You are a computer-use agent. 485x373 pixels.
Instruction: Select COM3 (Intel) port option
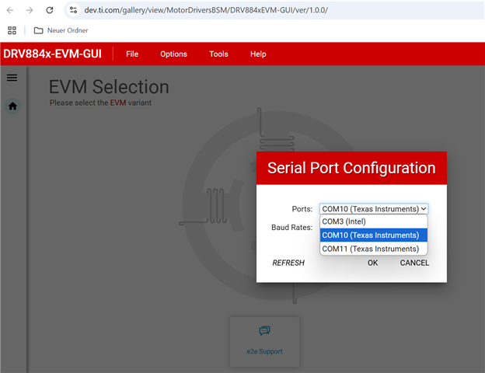pyautogui.click(x=374, y=221)
